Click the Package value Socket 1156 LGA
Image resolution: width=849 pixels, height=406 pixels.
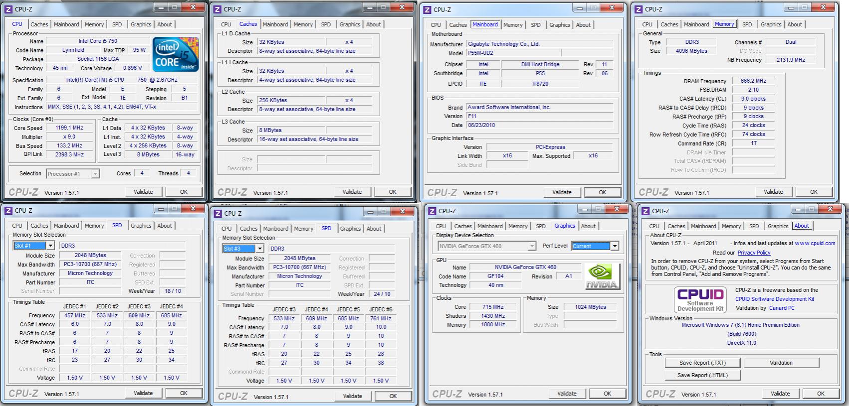[98, 59]
